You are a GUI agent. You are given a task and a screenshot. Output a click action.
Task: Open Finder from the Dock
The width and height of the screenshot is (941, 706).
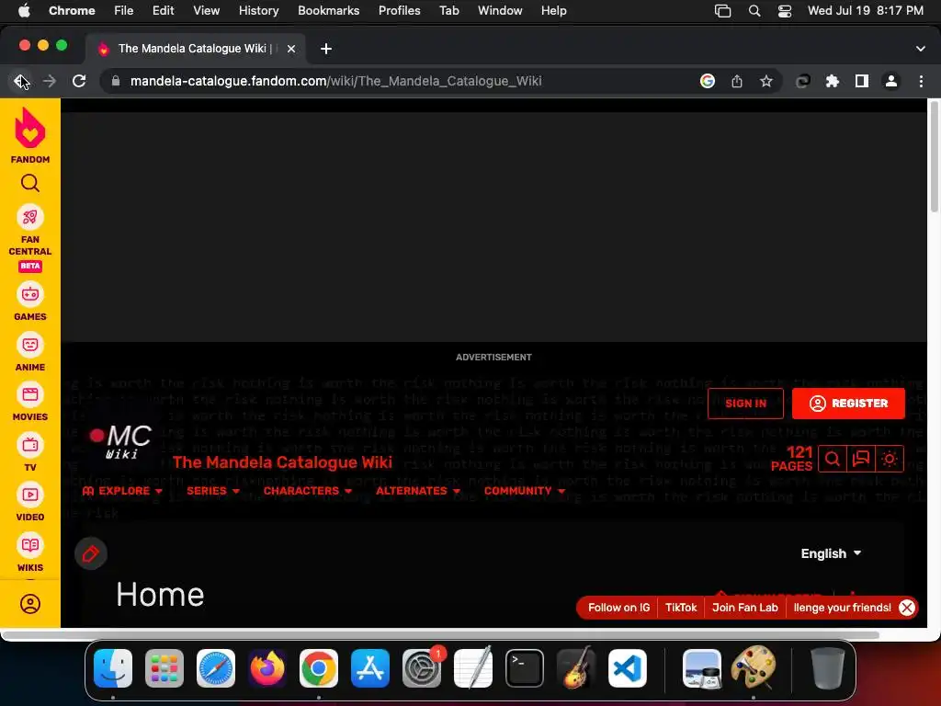(113, 668)
